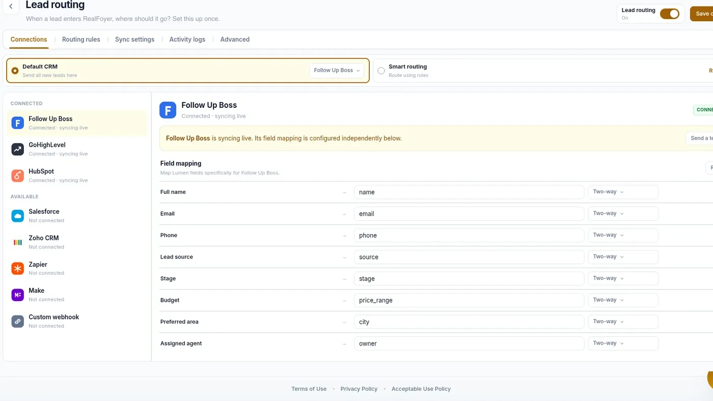This screenshot has width=713, height=401.
Task: Switch to the Routing rules tab
Action: click(81, 39)
